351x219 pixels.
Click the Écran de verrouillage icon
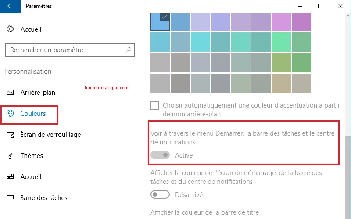click(x=11, y=135)
